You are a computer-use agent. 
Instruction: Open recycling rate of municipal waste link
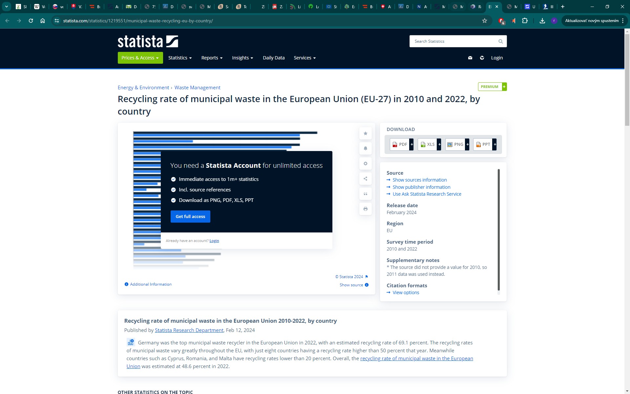coord(417,359)
